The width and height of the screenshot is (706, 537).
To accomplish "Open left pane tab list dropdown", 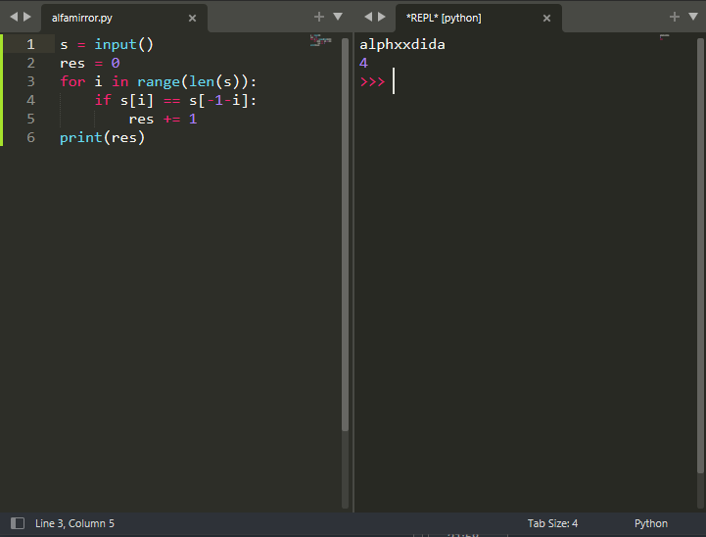I will (338, 17).
